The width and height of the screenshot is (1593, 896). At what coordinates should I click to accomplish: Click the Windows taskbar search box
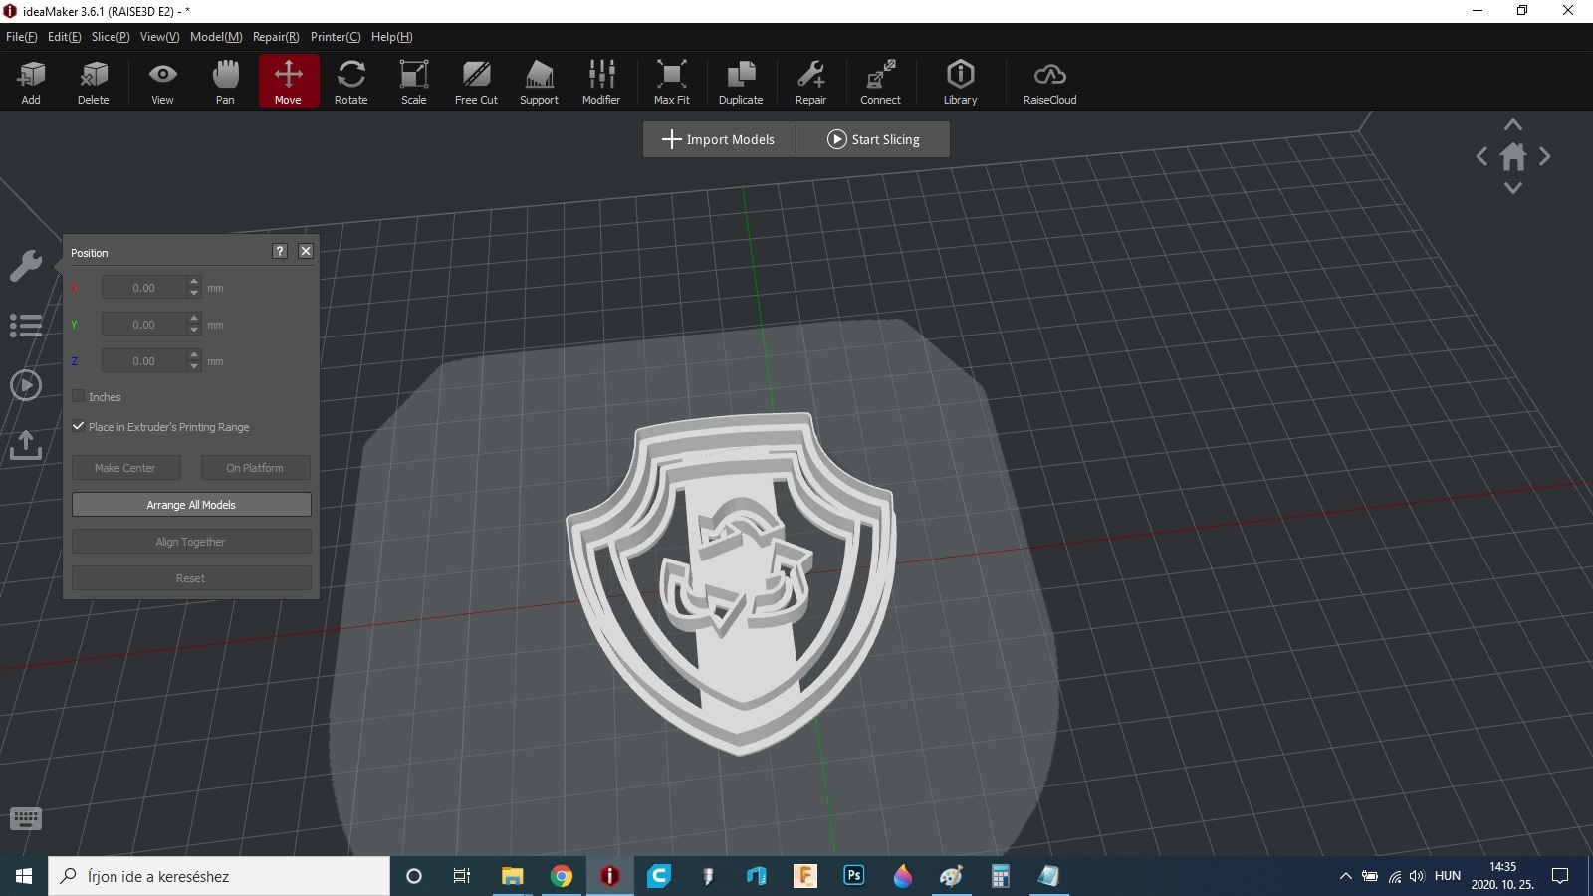coord(219,876)
